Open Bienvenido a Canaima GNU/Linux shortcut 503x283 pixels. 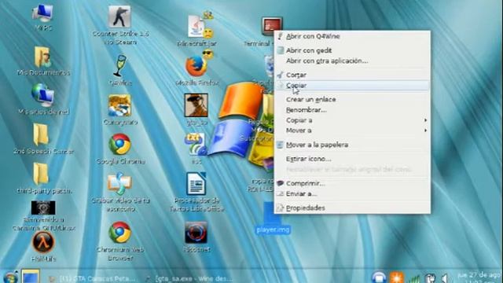(x=43, y=208)
